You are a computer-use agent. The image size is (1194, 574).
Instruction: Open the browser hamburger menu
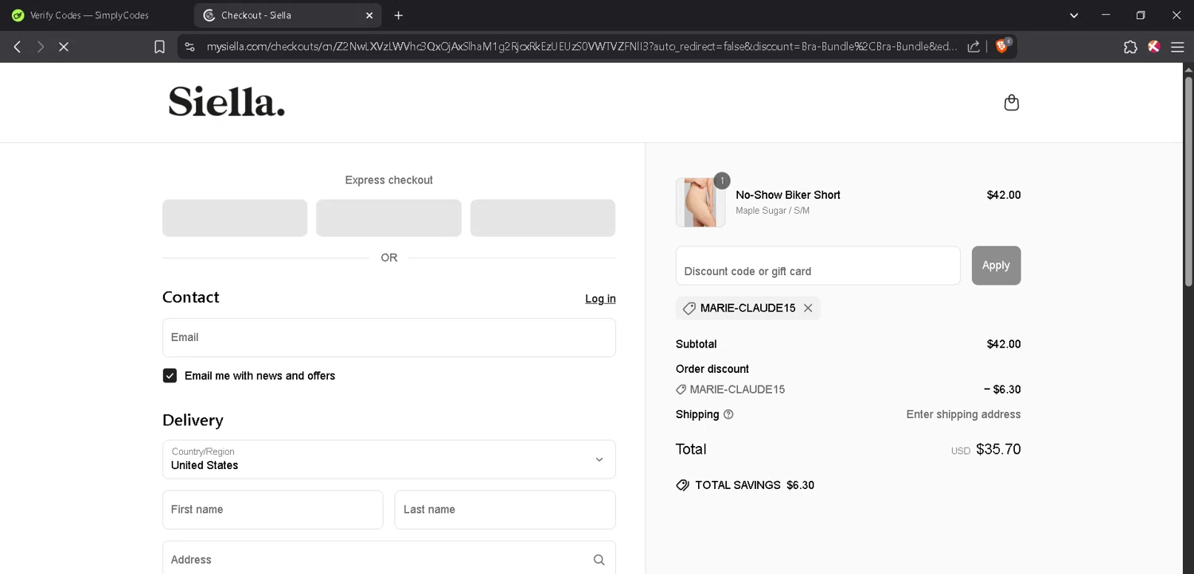pos(1177,47)
